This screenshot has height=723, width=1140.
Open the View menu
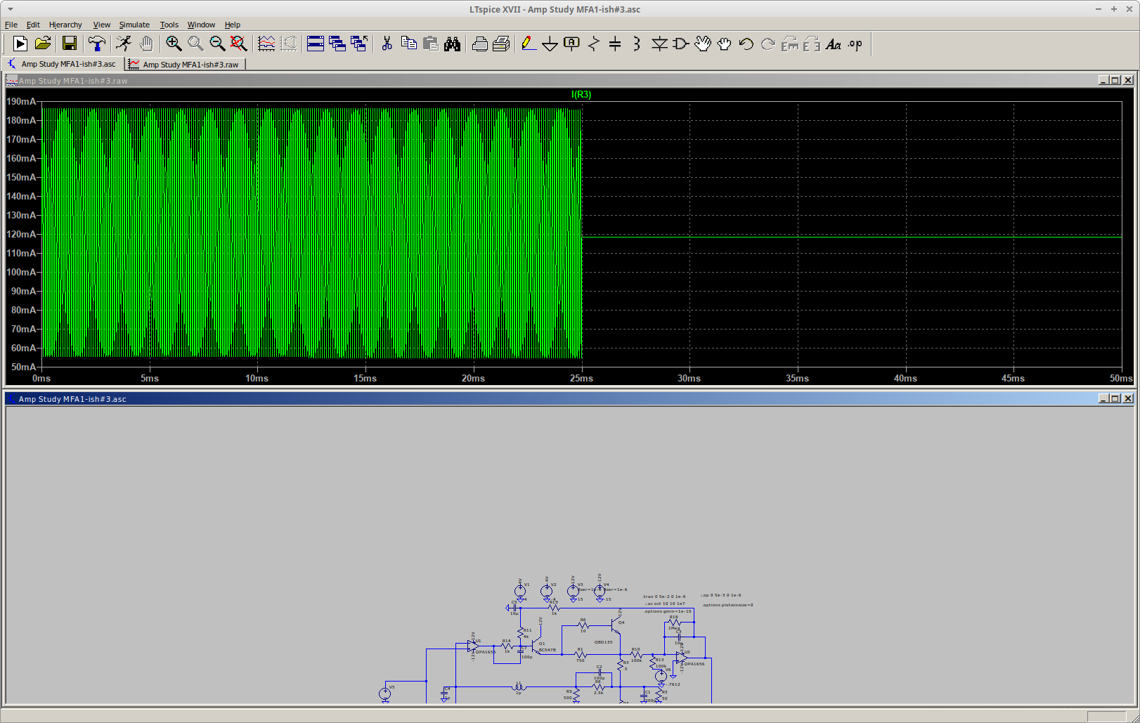point(102,25)
